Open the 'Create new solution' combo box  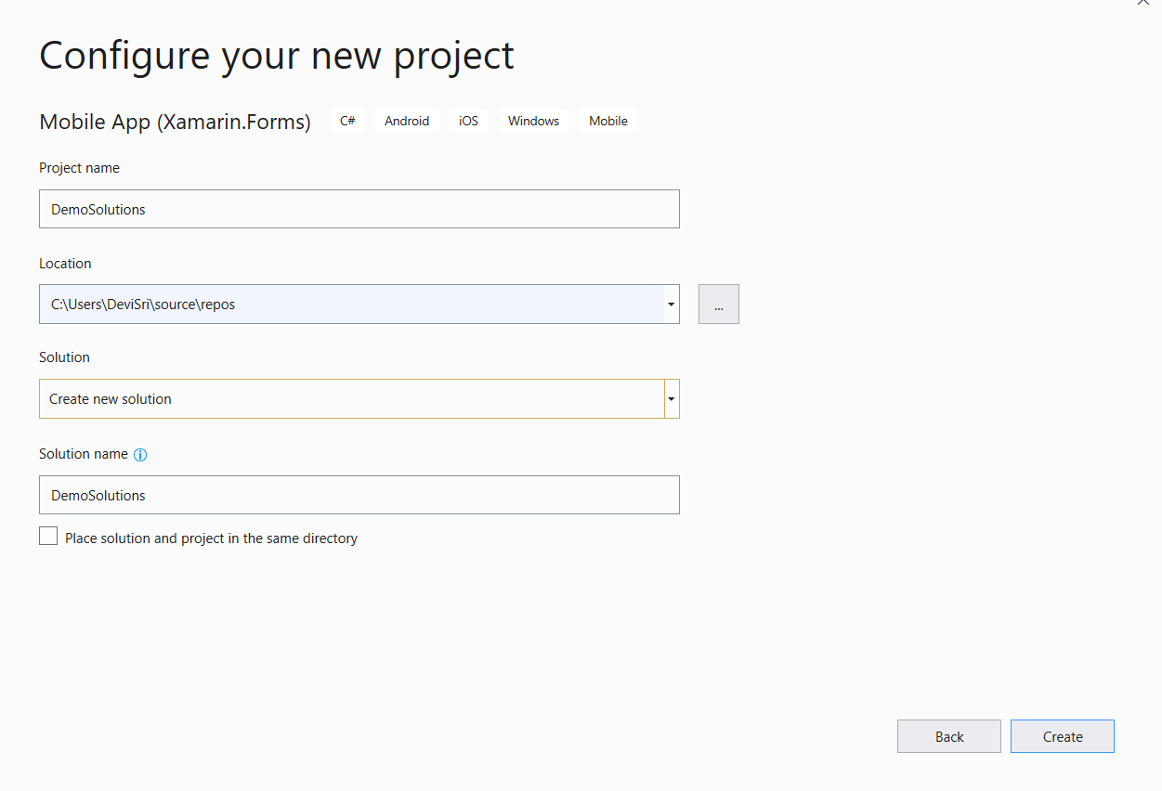351,399
